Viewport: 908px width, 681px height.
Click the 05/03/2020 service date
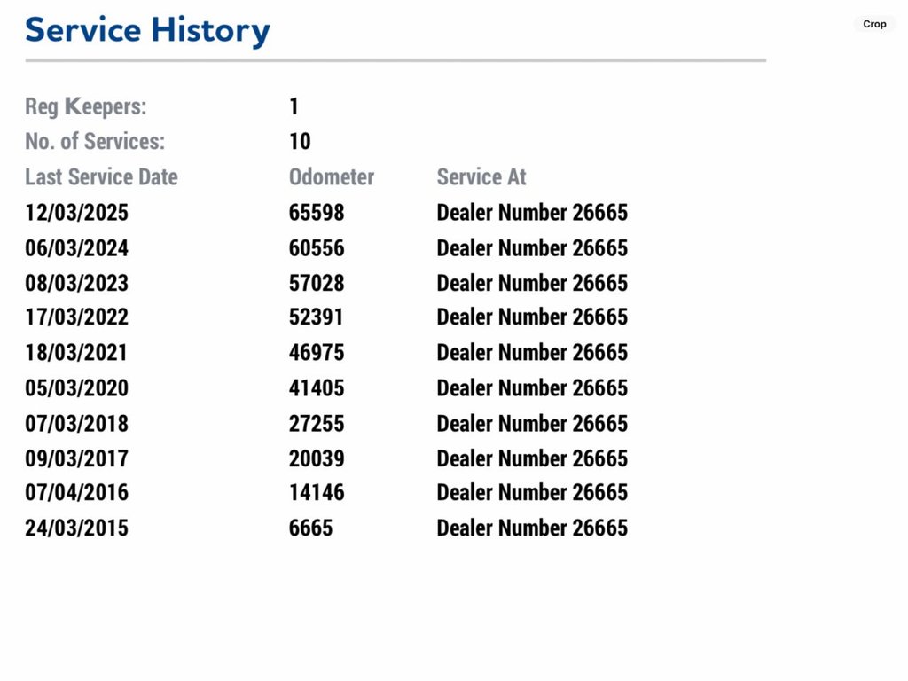(77, 388)
